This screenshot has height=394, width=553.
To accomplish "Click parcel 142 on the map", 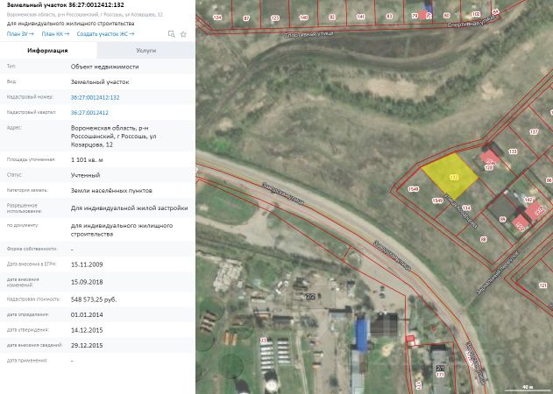I will [528, 201].
